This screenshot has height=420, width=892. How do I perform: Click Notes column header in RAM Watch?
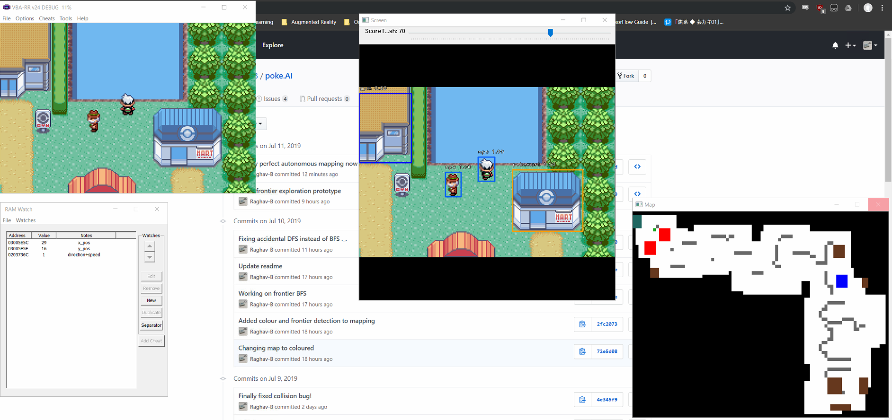tap(86, 235)
